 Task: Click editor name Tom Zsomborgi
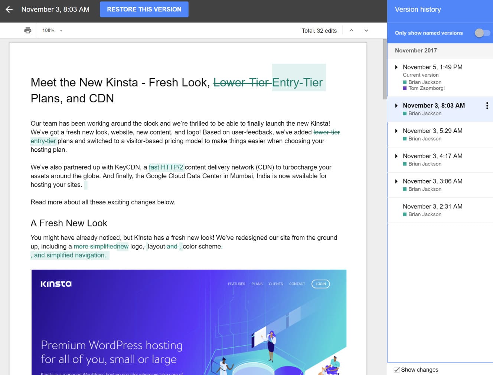point(428,88)
